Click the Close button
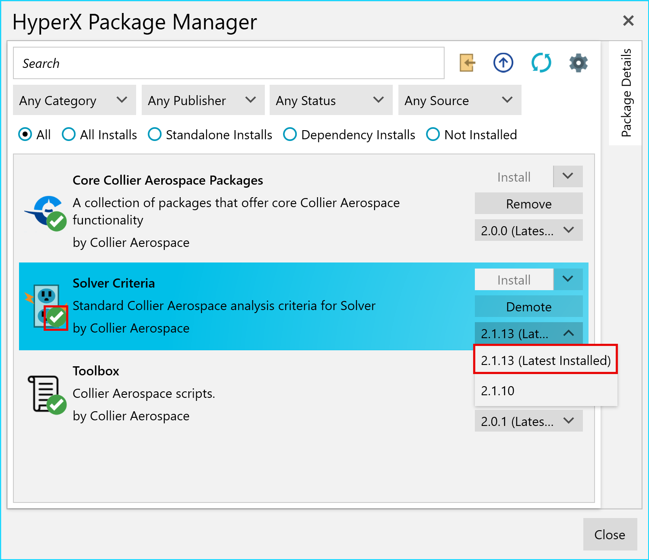The image size is (649, 560). pos(610,534)
